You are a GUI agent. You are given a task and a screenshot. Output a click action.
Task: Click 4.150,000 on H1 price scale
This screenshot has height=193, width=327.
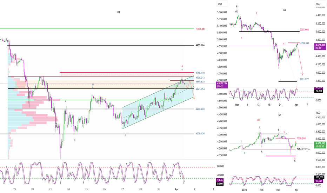[222, 155]
